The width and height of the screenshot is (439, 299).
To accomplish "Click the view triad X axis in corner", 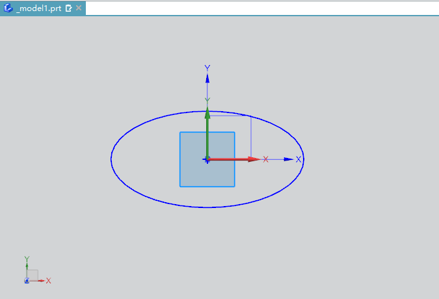I will pos(40,281).
